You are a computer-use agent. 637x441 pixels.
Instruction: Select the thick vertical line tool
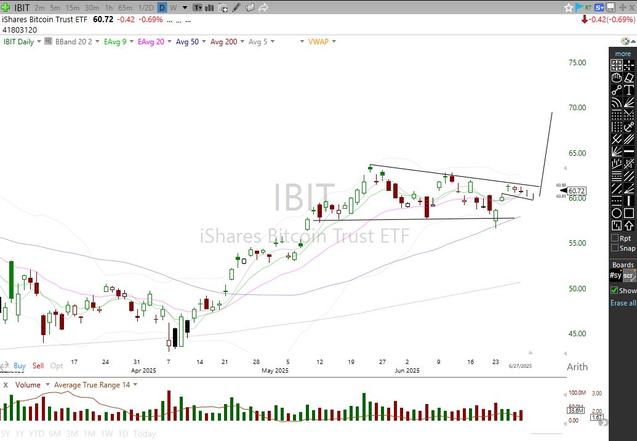pos(629,201)
